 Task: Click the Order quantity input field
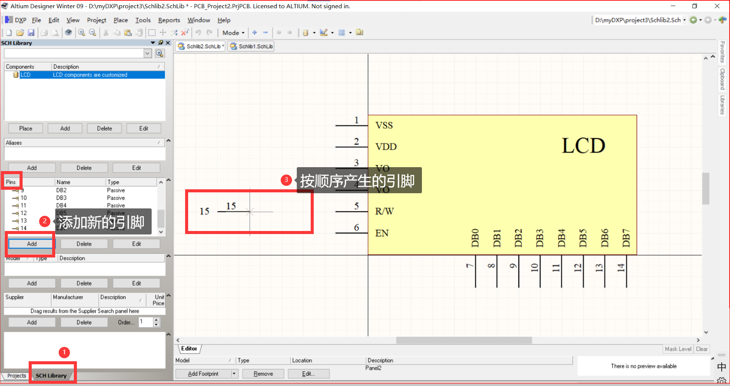[146, 322]
